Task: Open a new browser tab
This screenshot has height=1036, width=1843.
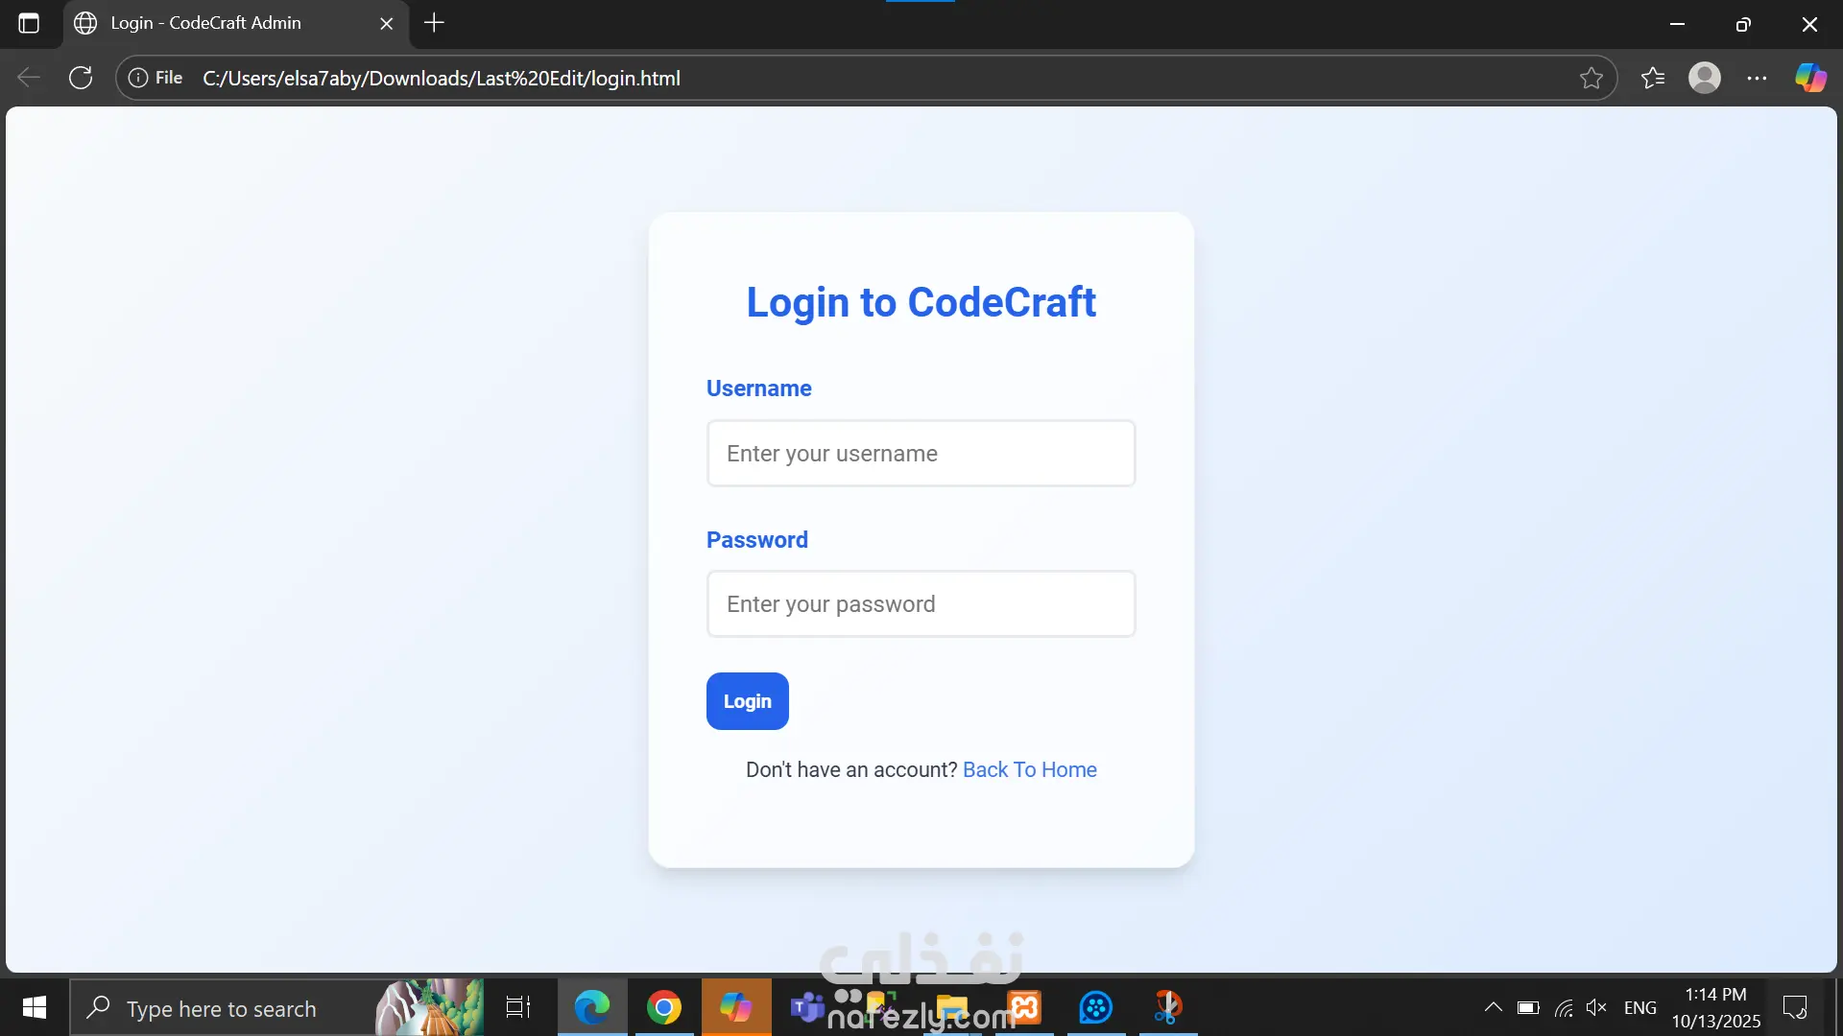Action: coord(434,23)
